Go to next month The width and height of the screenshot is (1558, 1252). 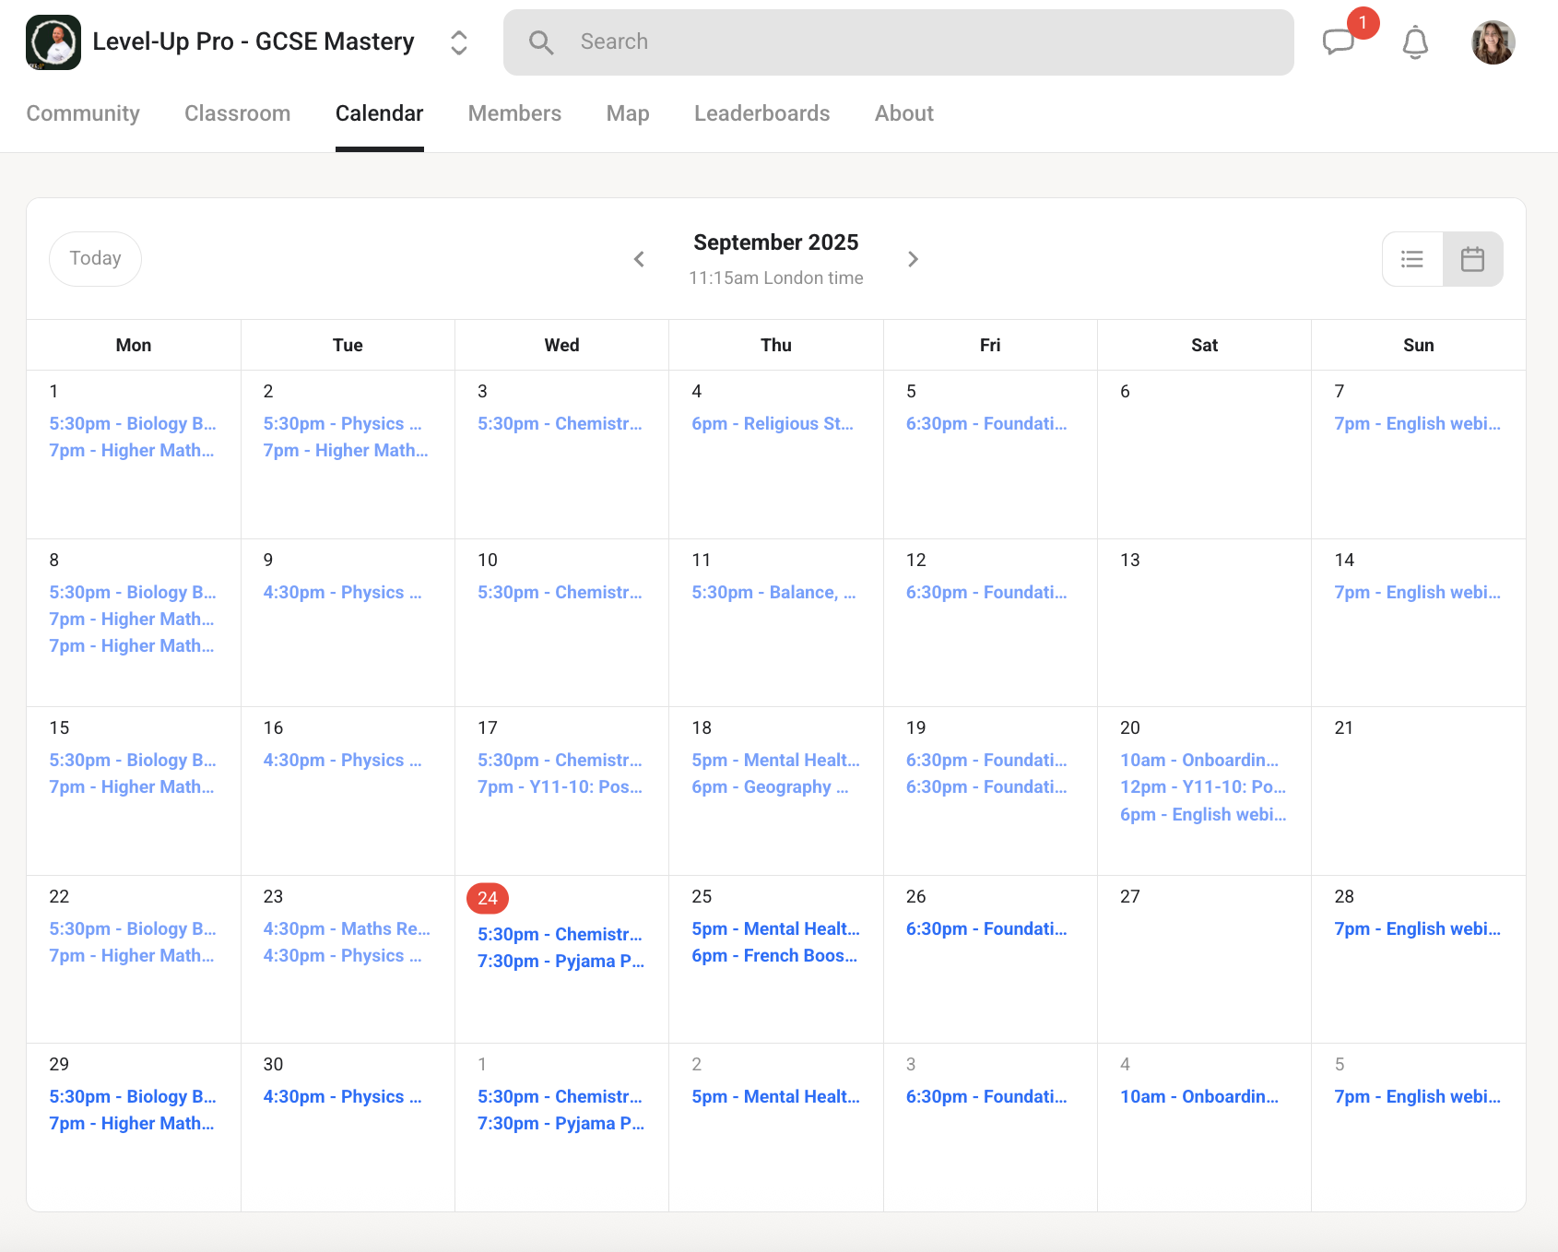[913, 259]
